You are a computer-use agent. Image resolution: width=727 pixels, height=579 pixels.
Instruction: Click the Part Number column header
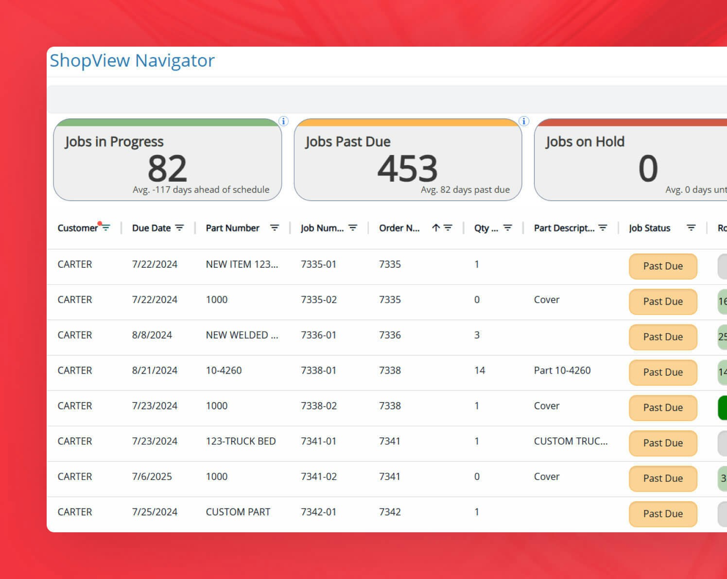click(232, 228)
